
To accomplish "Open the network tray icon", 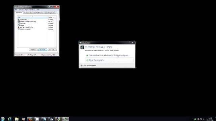I will tap(201, 119).
